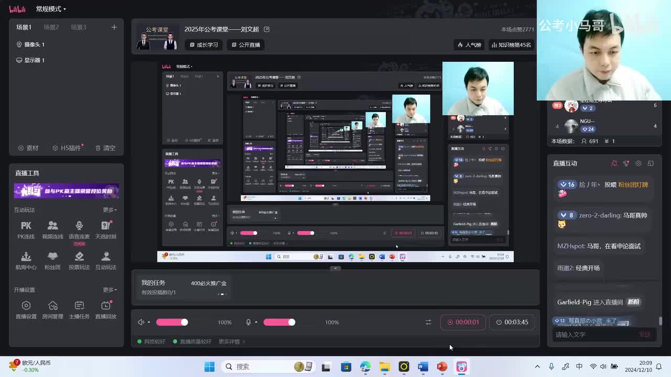This screenshot has width=671, height=377.
Task: Switch to 场景2 tab
Action: click(x=51, y=27)
